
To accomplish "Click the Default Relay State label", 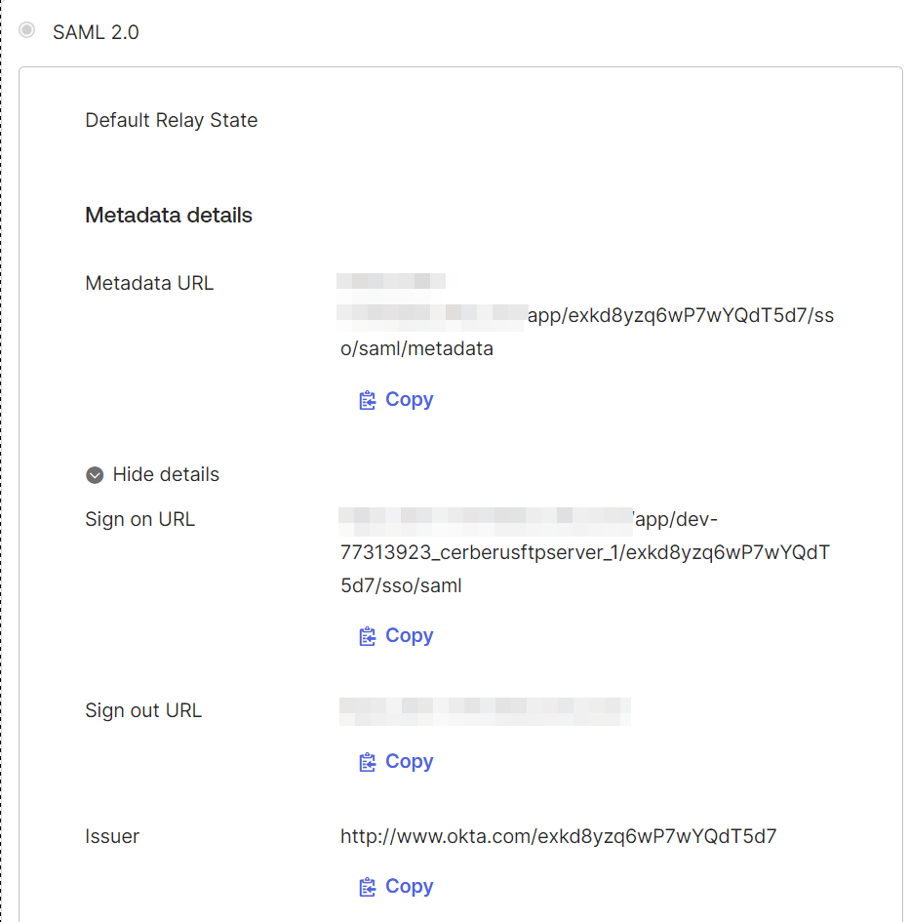I will [x=171, y=120].
